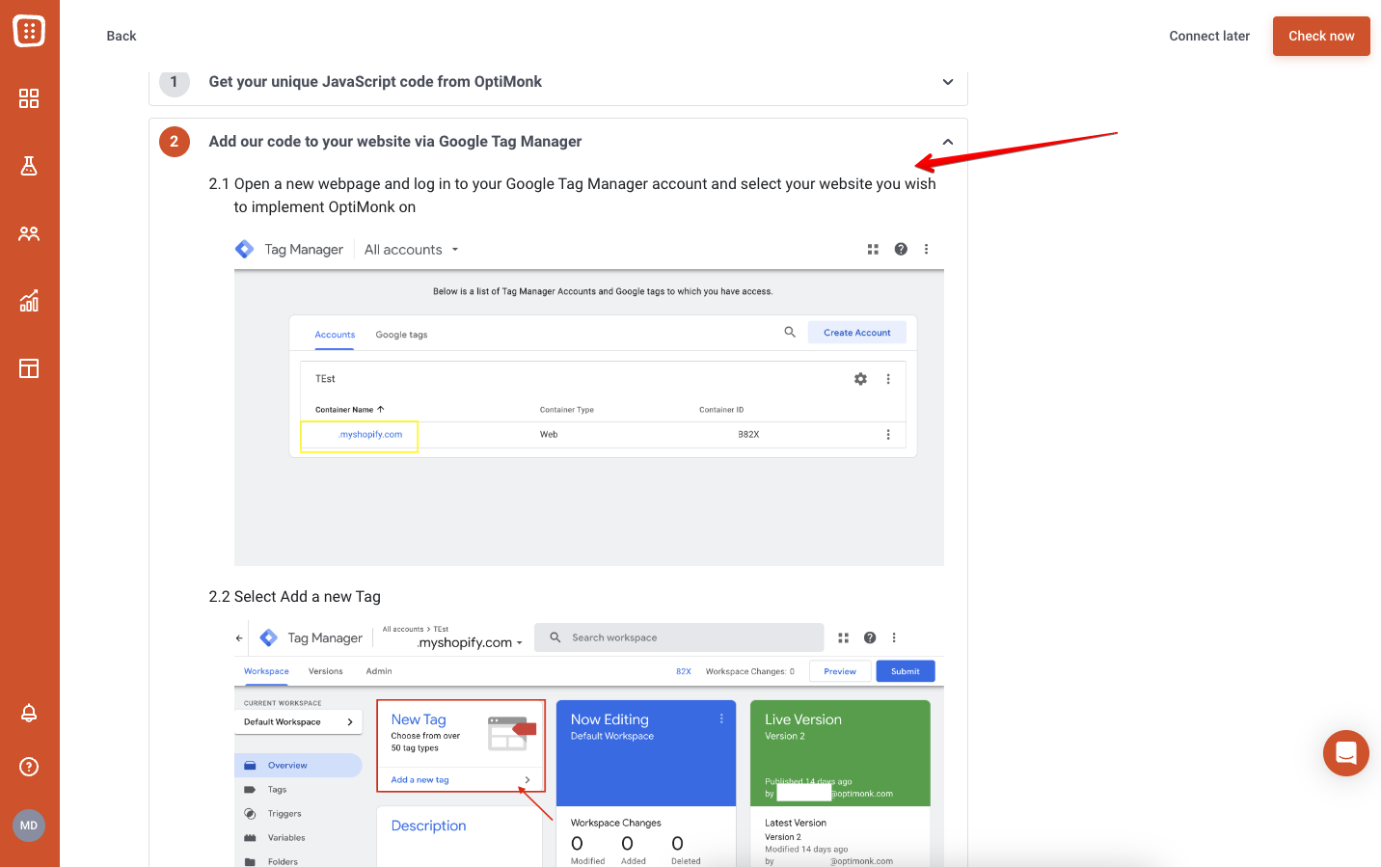1381x867 pixels.
Task: Click the Preview button in workspace screenshot
Action: 840,671
